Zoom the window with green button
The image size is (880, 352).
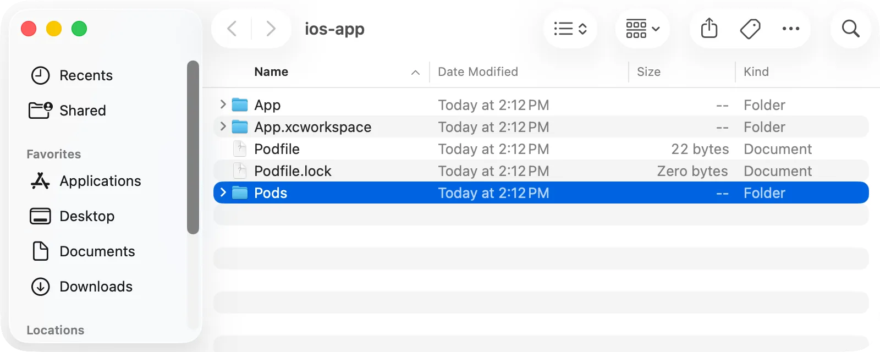[x=79, y=29]
